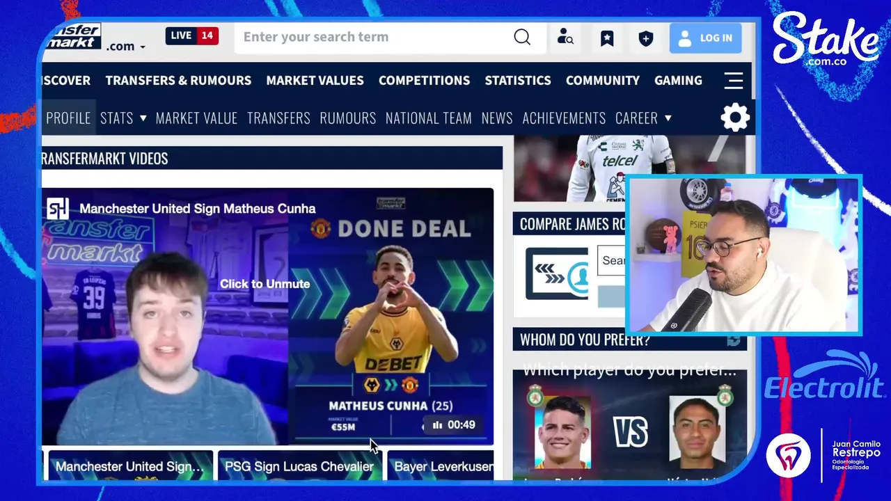
Task: Open the .com domain dropdown
Action: pos(126,46)
